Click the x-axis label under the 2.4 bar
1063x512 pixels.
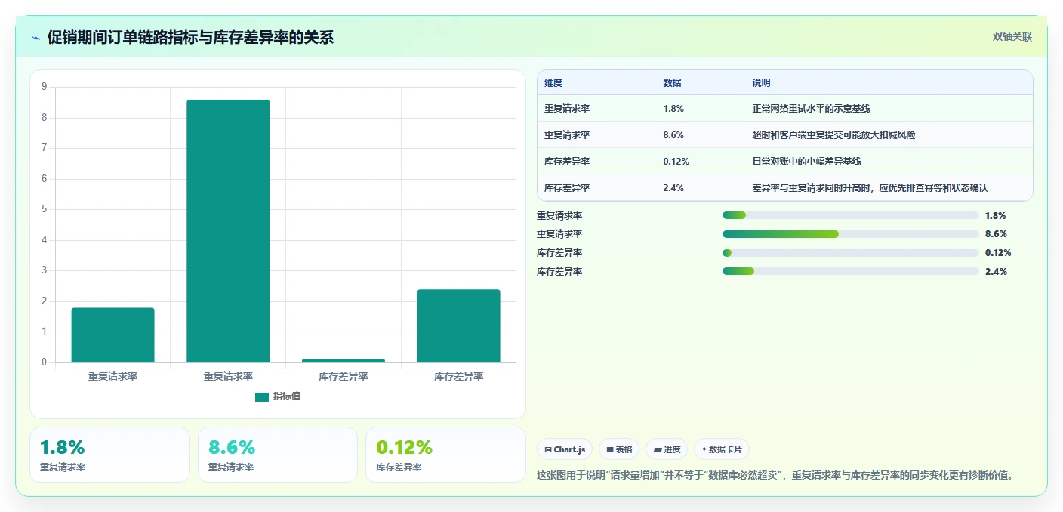458,376
